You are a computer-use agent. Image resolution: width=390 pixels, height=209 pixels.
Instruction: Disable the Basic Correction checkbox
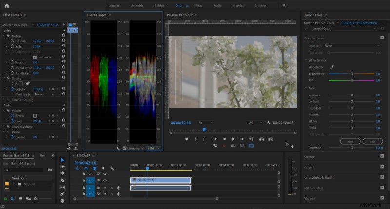(x=382, y=38)
